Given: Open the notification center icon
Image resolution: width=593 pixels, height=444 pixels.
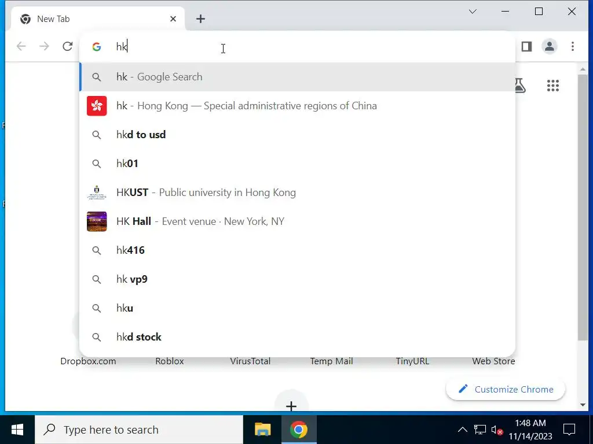Looking at the screenshot, I should point(569,430).
